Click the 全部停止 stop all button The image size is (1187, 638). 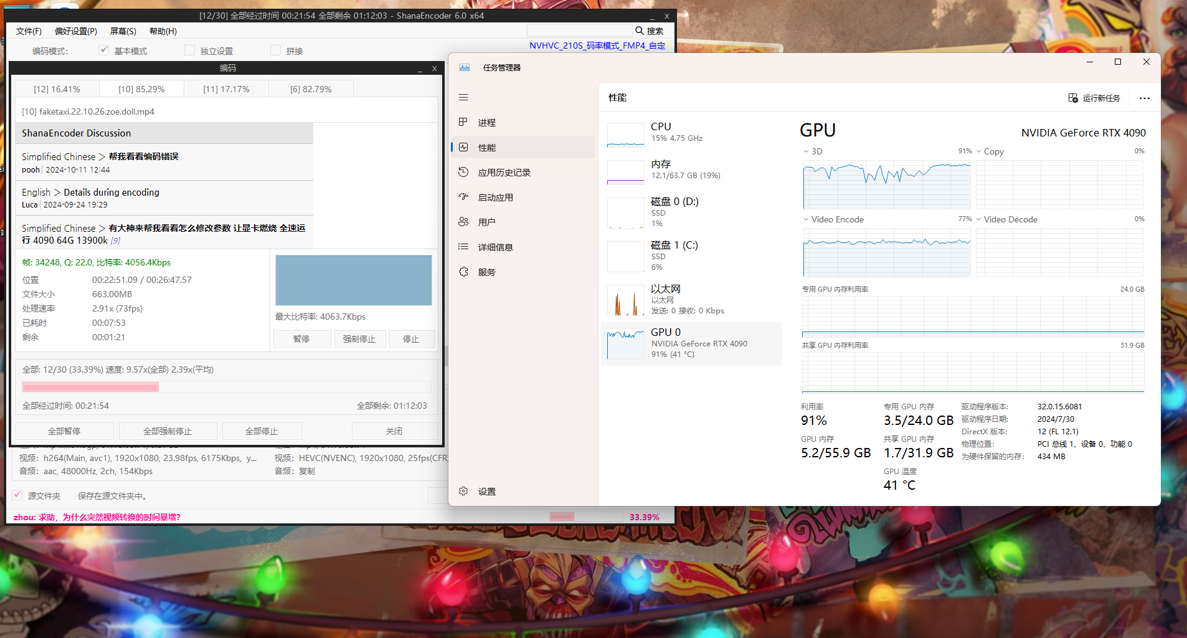pos(262,431)
